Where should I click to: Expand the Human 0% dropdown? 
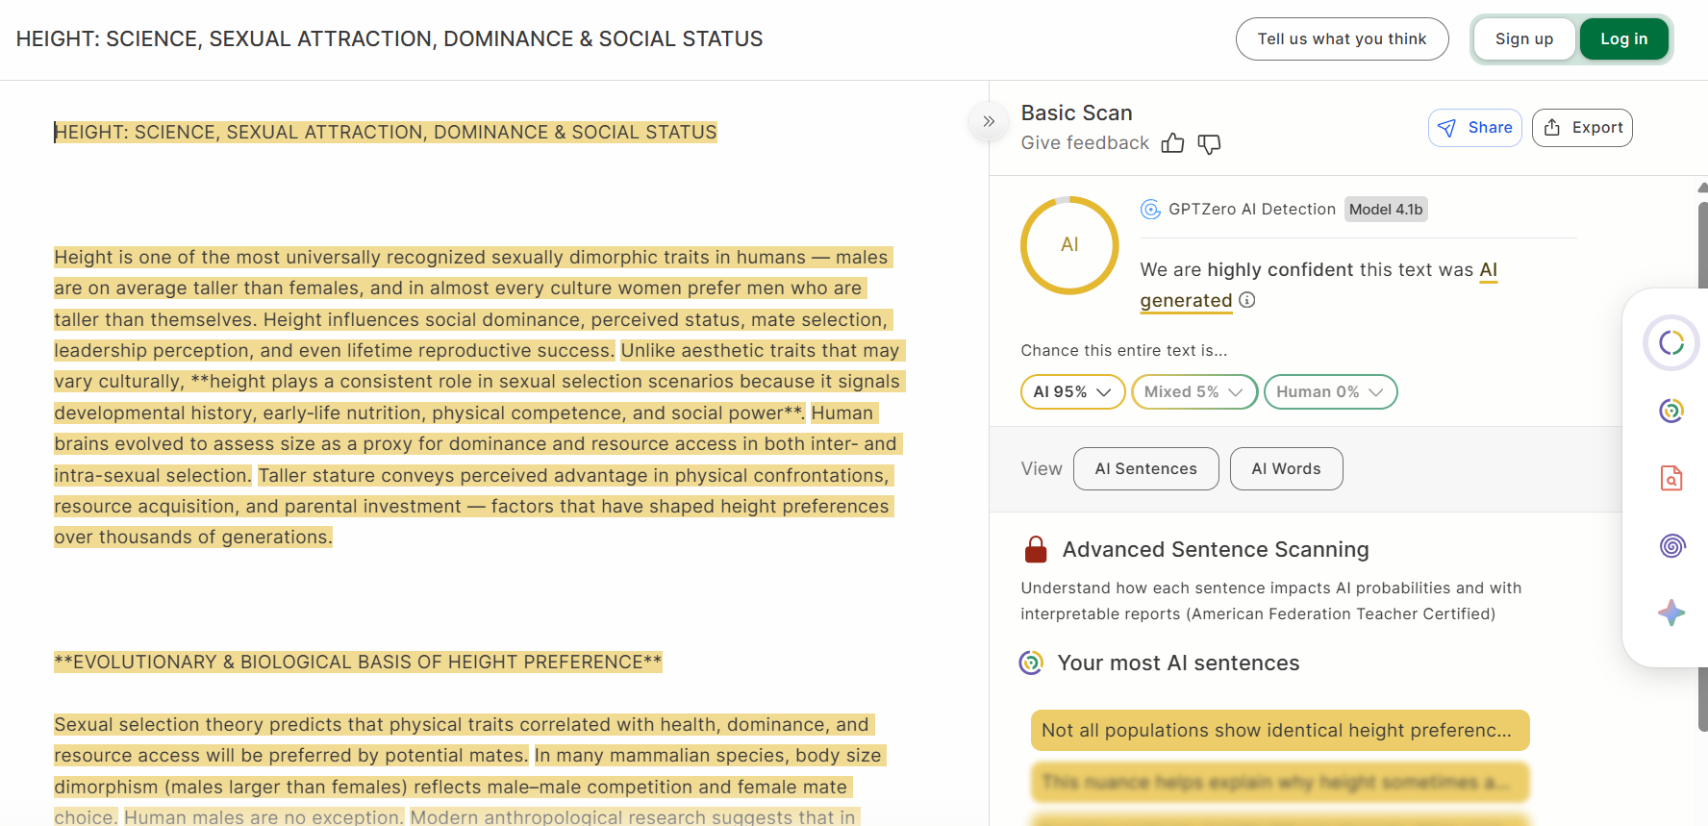[x=1330, y=391]
